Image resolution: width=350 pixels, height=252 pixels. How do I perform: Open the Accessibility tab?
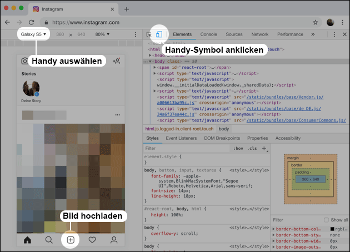(288, 138)
